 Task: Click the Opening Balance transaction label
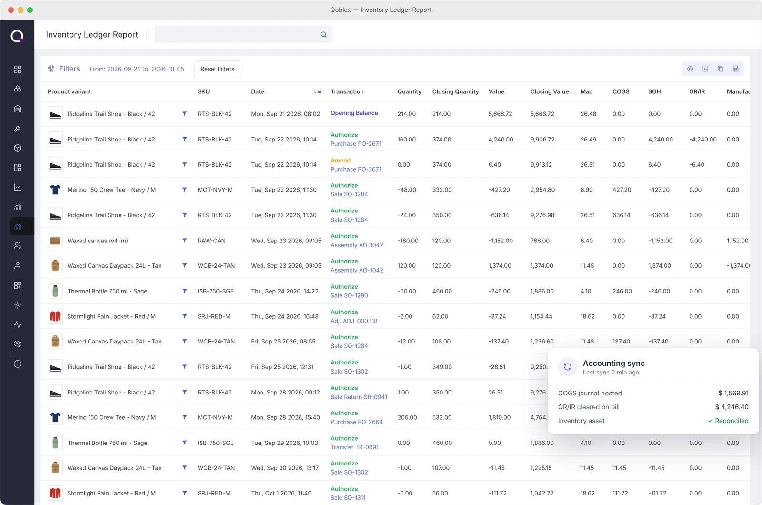tap(354, 113)
